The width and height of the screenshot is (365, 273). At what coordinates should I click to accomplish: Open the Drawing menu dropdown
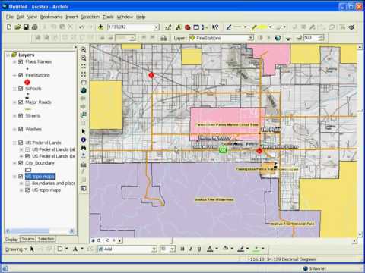[x=16, y=249]
